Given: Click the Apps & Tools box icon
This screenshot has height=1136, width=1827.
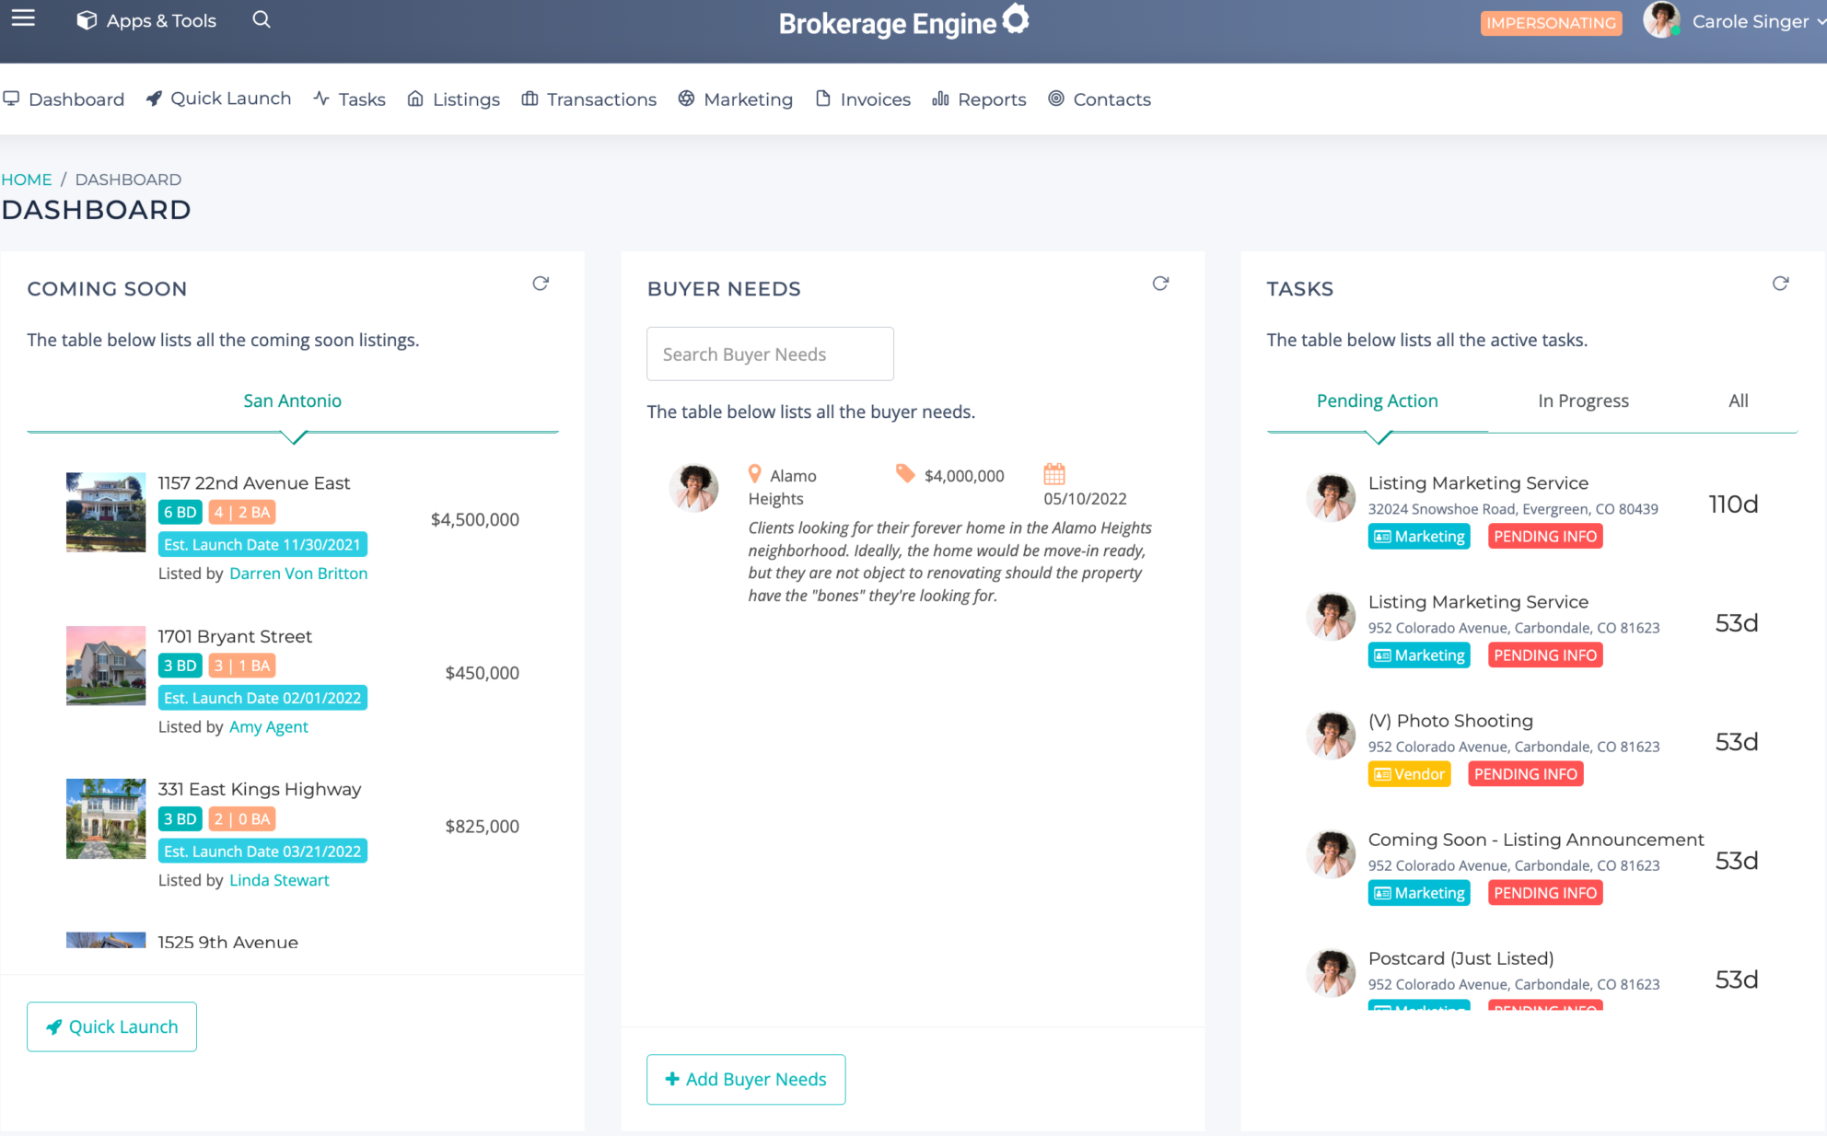Looking at the screenshot, I should (x=86, y=19).
